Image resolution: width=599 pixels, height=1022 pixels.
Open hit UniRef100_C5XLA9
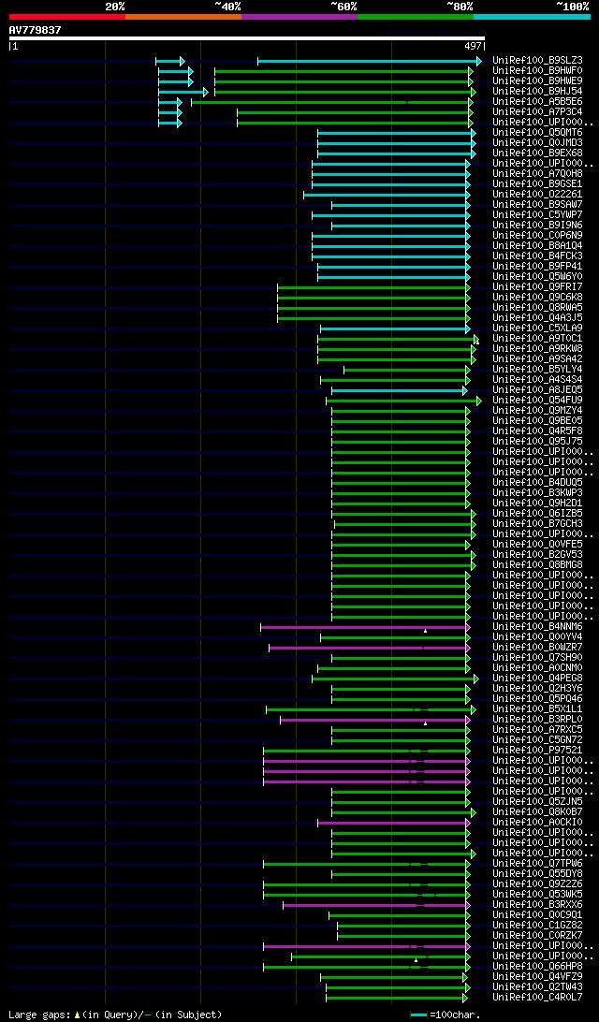point(537,328)
